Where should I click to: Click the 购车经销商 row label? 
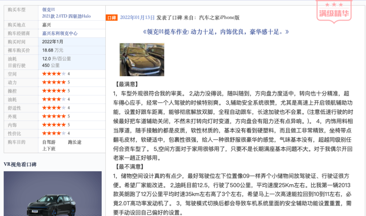click(19, 34)
